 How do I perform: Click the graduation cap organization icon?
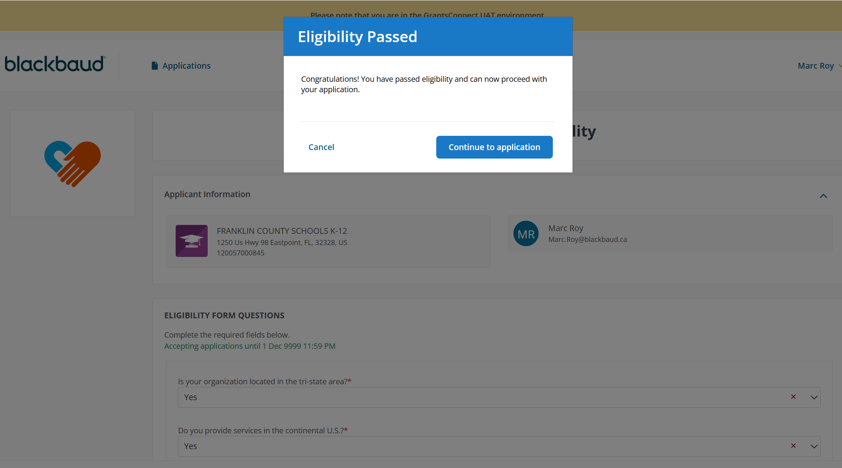191,241
